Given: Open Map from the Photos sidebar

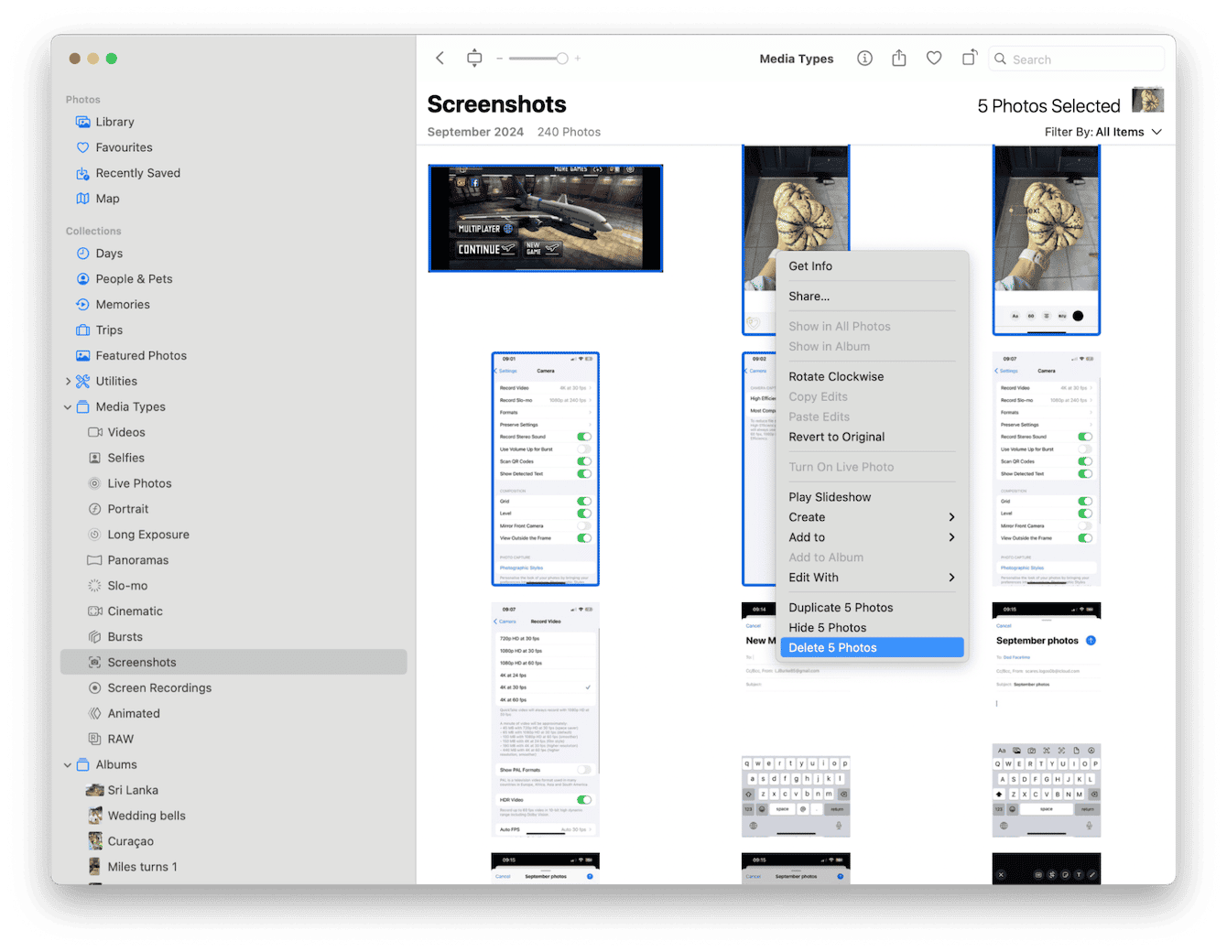Looking at the screenshot, I should (108, 199).
